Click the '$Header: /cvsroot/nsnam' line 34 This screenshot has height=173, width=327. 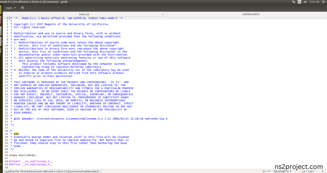pos(89,119)
